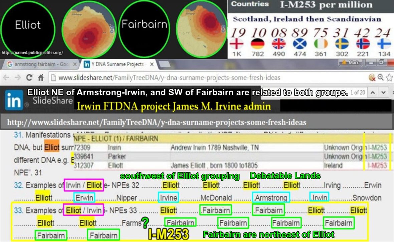Click the United Kingdom flag icon
Image resolution: width=394 pixels, height=242 pixels.
tap(279, 44)
